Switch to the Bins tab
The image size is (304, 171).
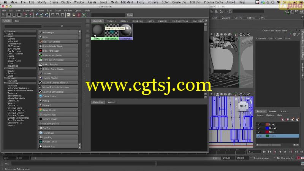(x=17, y=21)
